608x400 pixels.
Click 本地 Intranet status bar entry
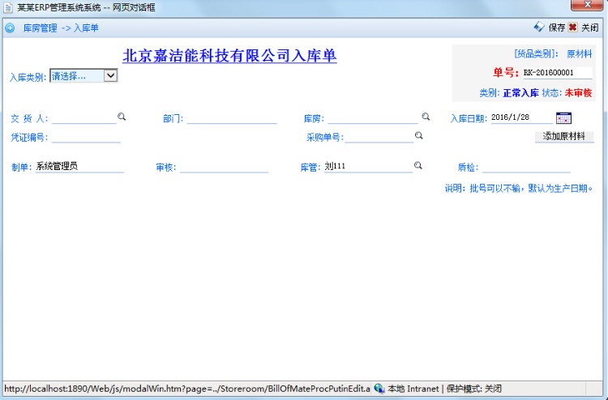point(413,389)
